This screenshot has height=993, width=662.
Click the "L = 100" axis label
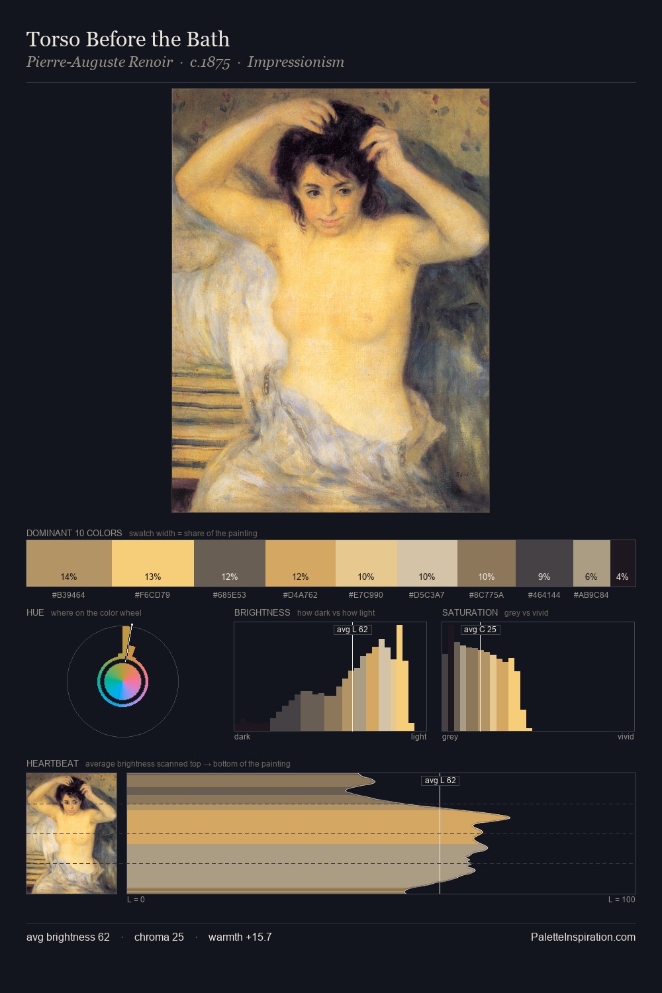622,899
